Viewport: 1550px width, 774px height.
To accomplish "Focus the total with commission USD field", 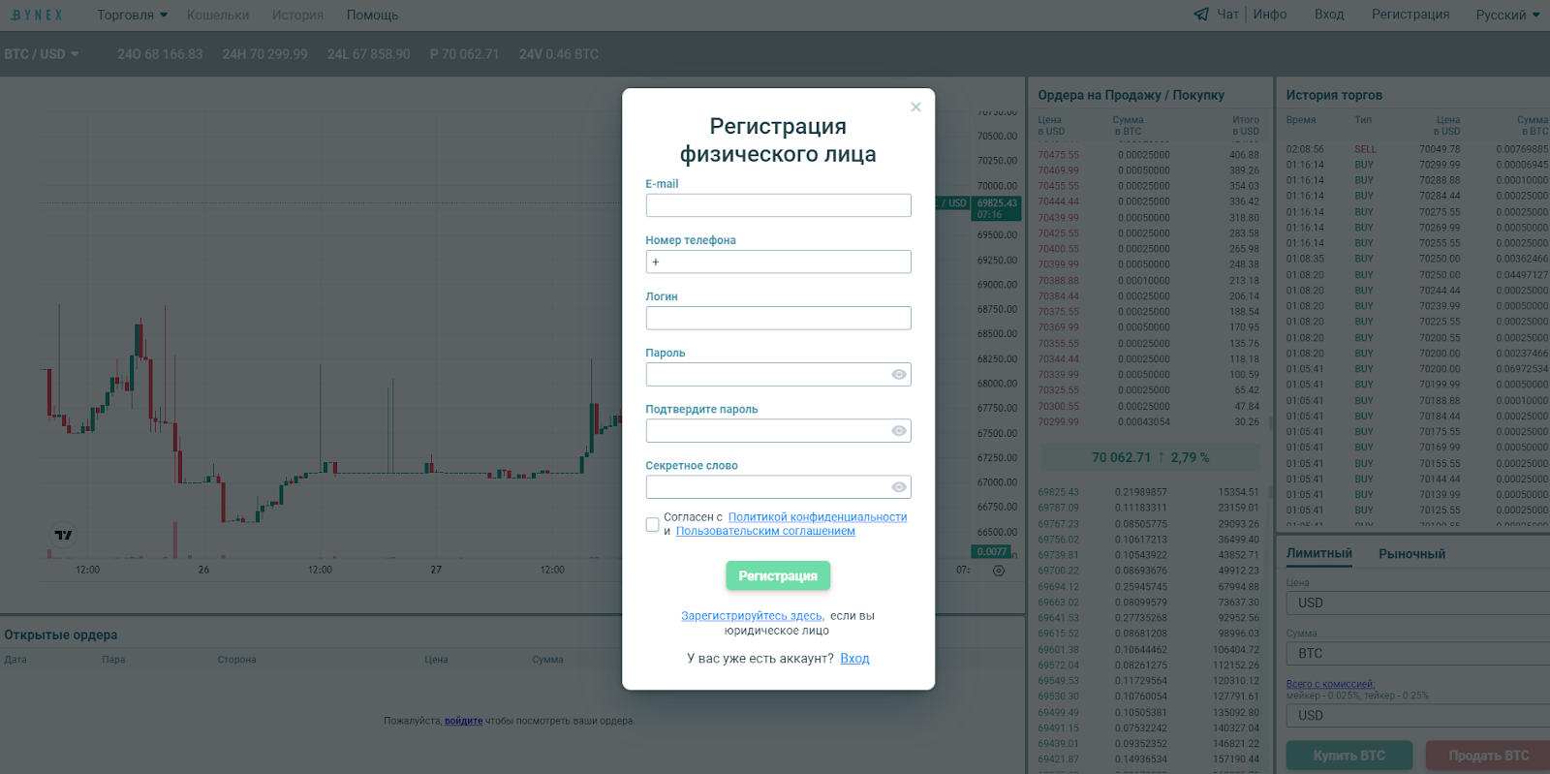I will (1418, 715).
